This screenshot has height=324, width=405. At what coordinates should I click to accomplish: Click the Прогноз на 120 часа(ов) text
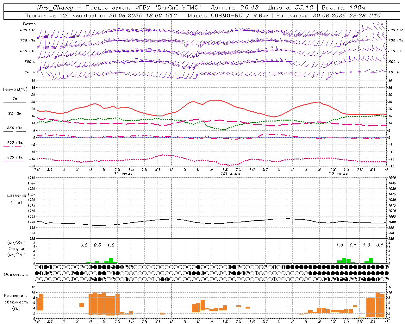[x=60, y=16]
